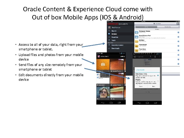
Task: Click the QuickSync folder name
Action: tap(142, 40)
